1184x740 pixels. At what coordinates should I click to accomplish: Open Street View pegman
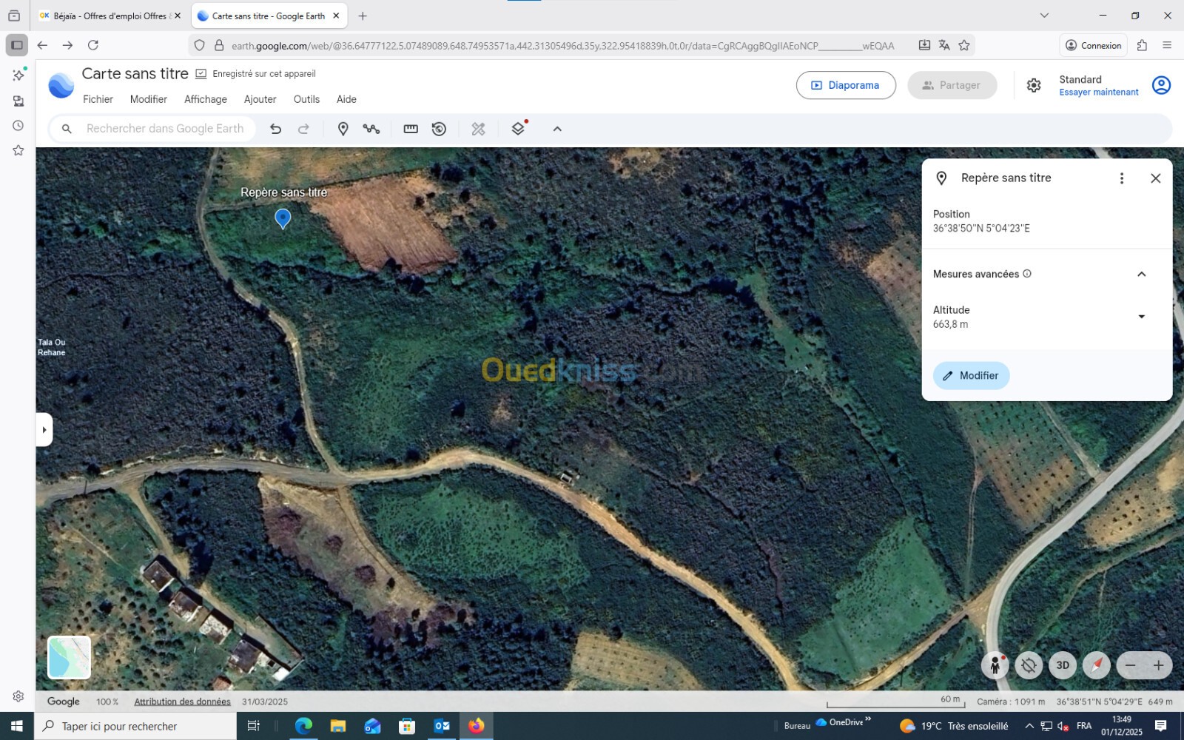[x=995, y=665]
